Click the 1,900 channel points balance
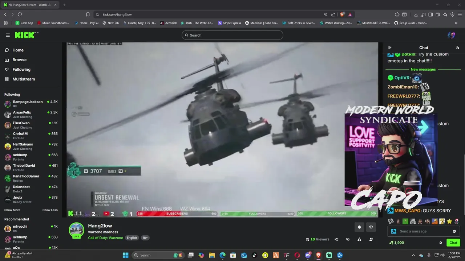The height and width of the screenshot is (261, 465). click(397, 243)
